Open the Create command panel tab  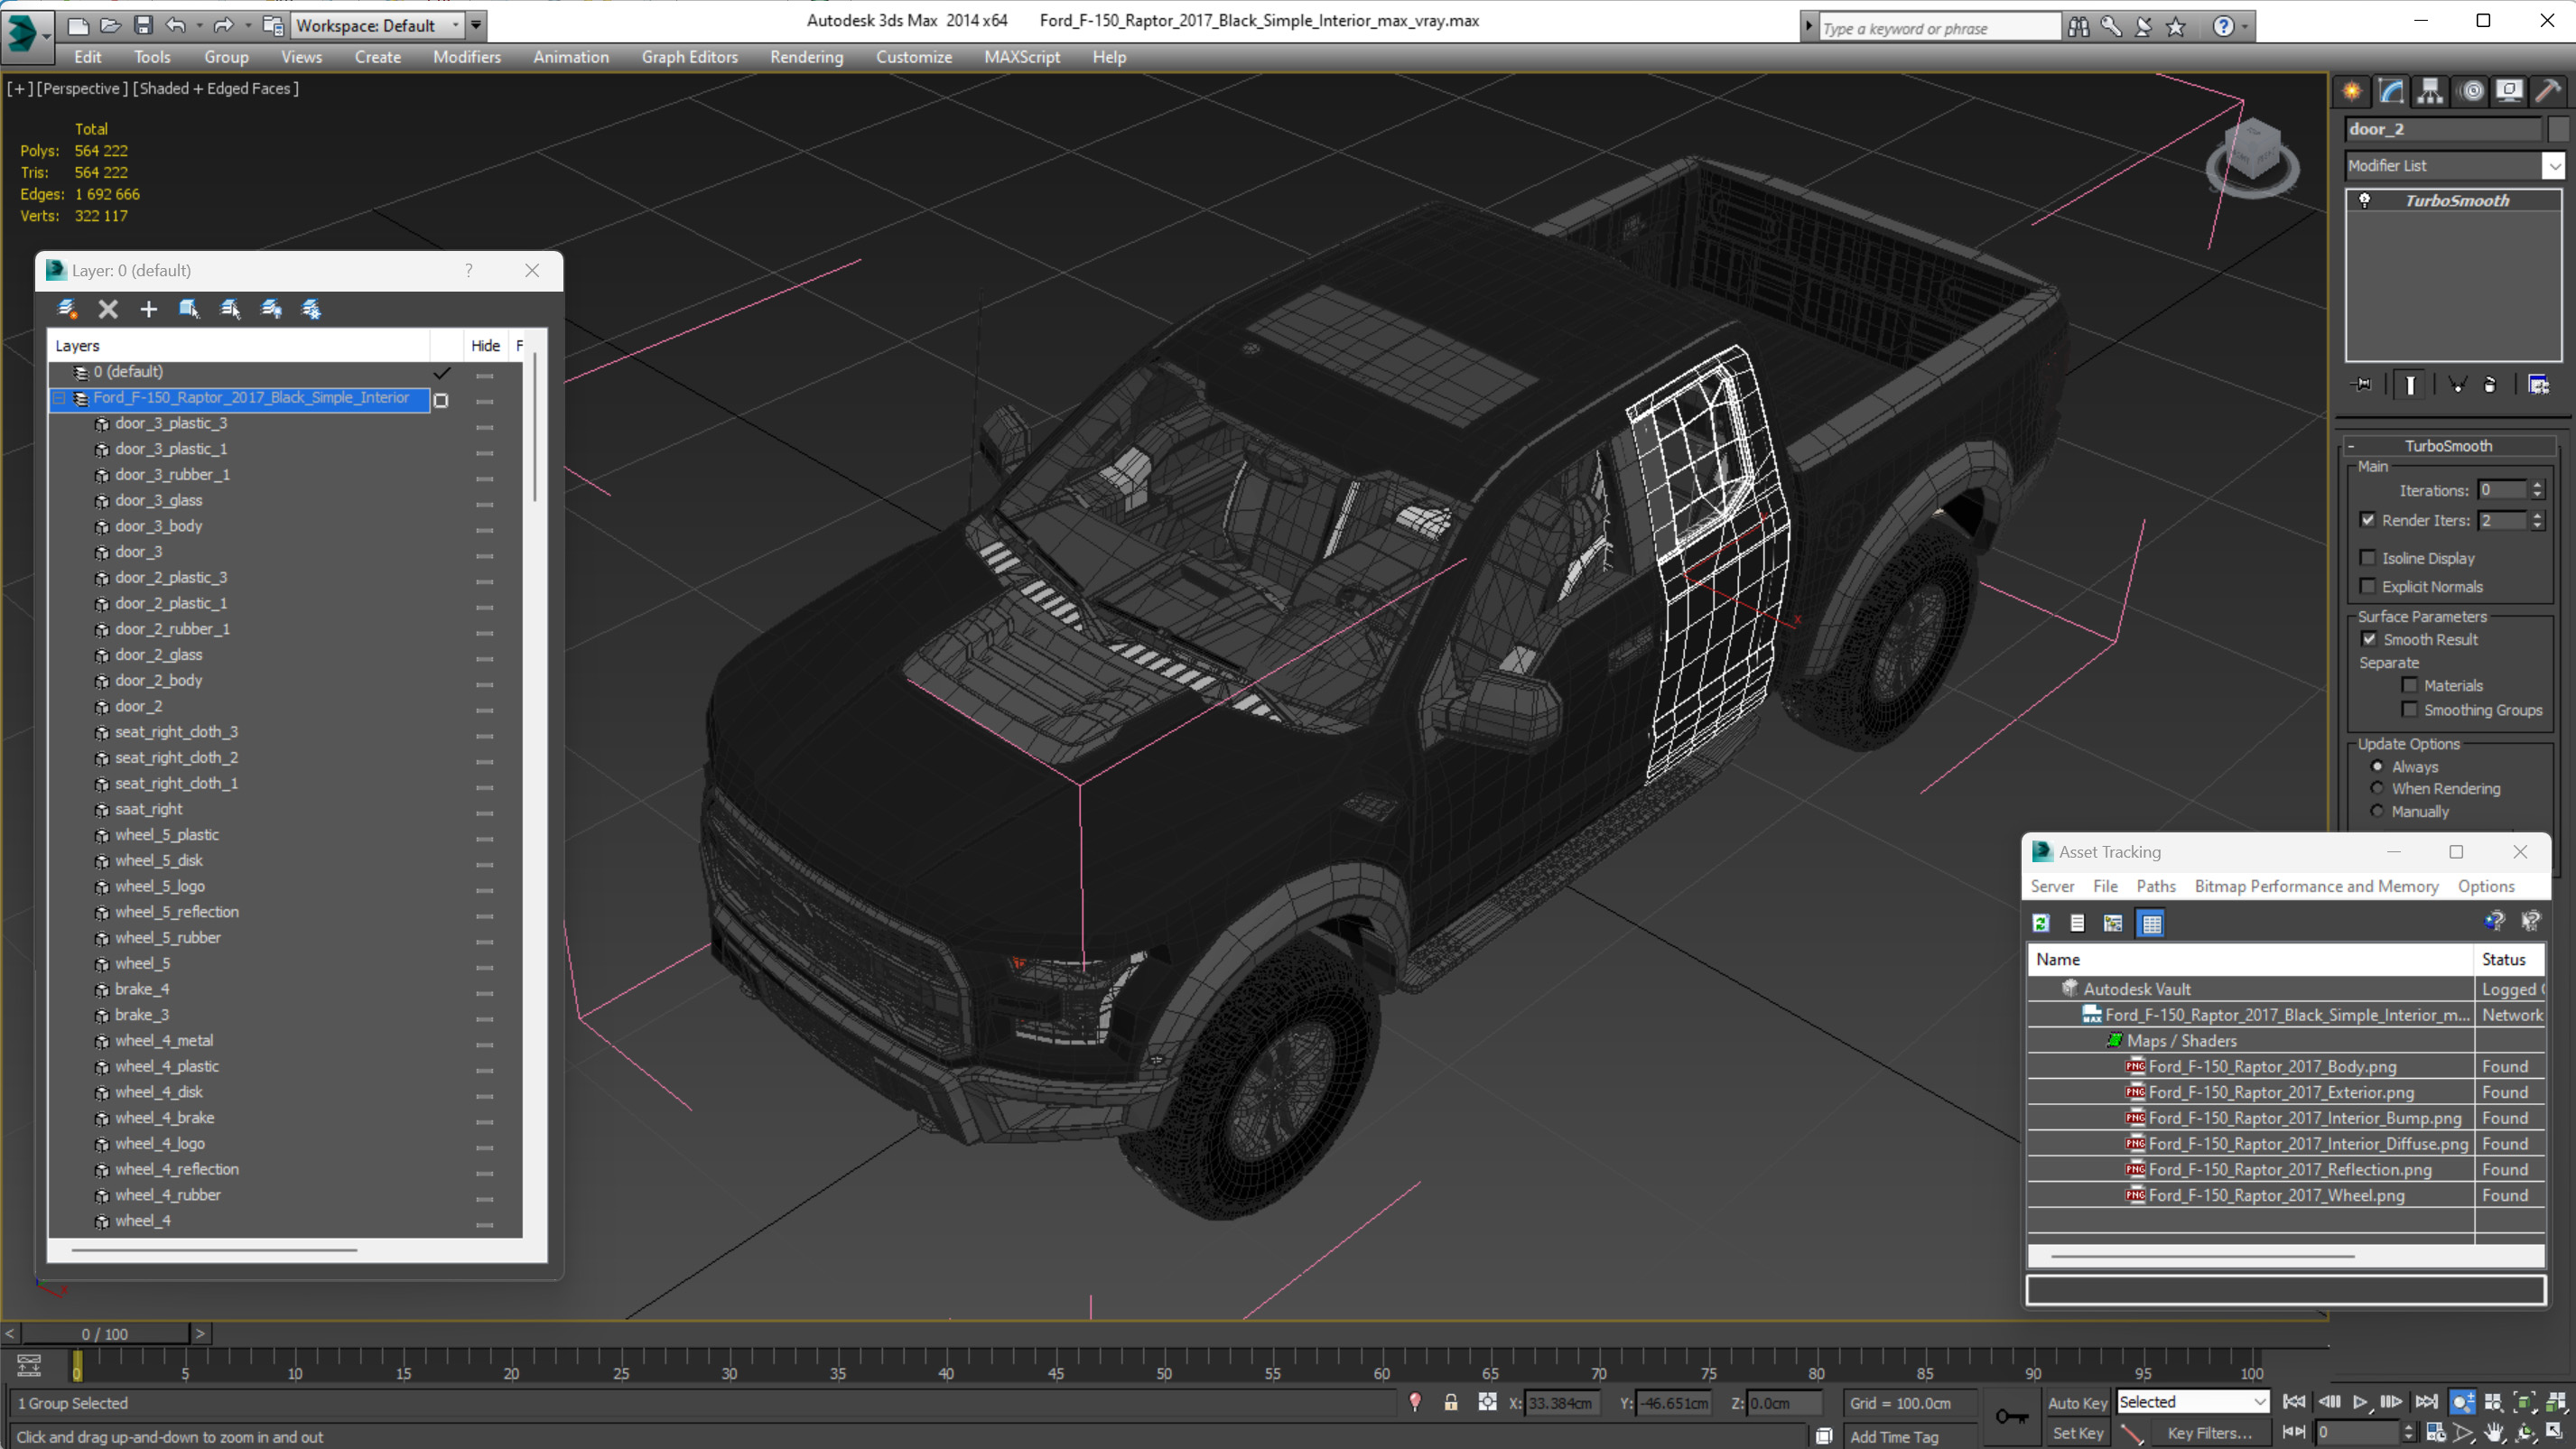2352,91
